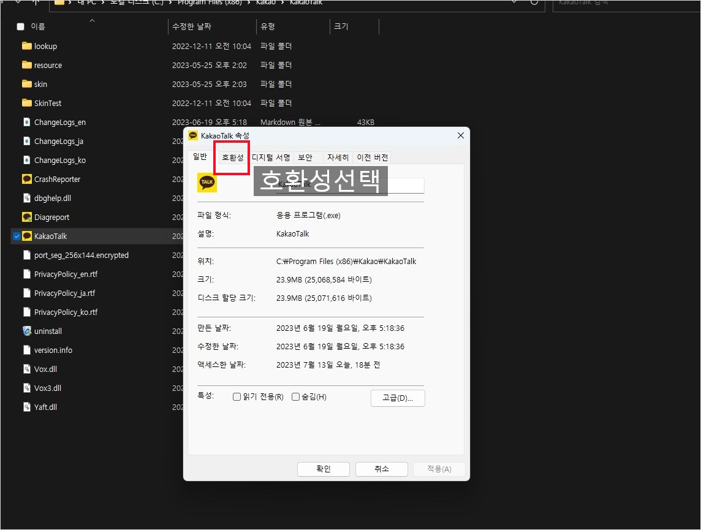This screenshot has height=530, width=701.
Task: Toggle the select-all checkbox in header
Action: click(21, 27)
